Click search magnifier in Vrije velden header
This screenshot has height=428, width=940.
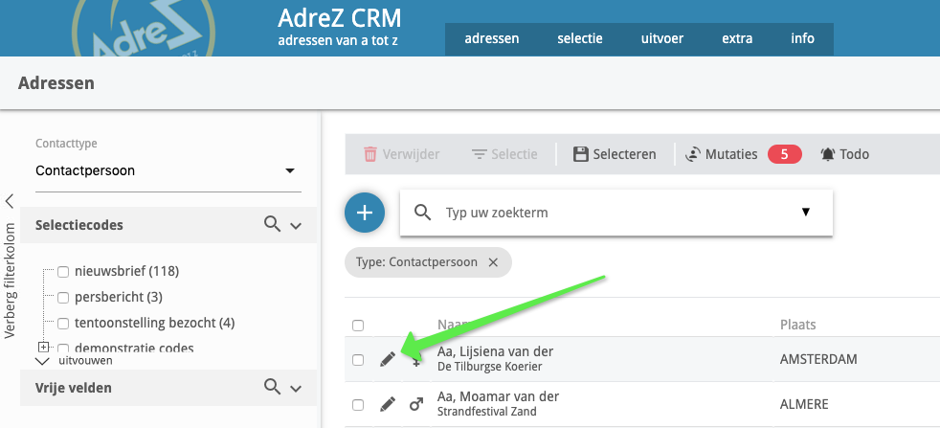273,387
